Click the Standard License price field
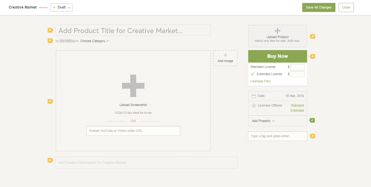This screenshot has width=371, height=187. [297, 67]
